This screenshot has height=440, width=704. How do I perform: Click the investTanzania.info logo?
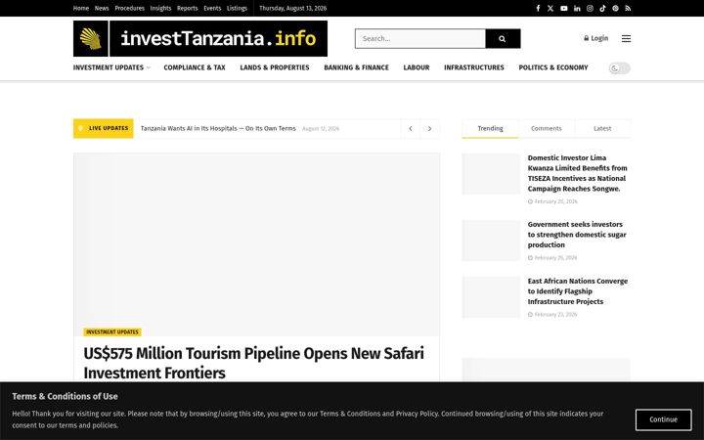click(x=200, y=38)
